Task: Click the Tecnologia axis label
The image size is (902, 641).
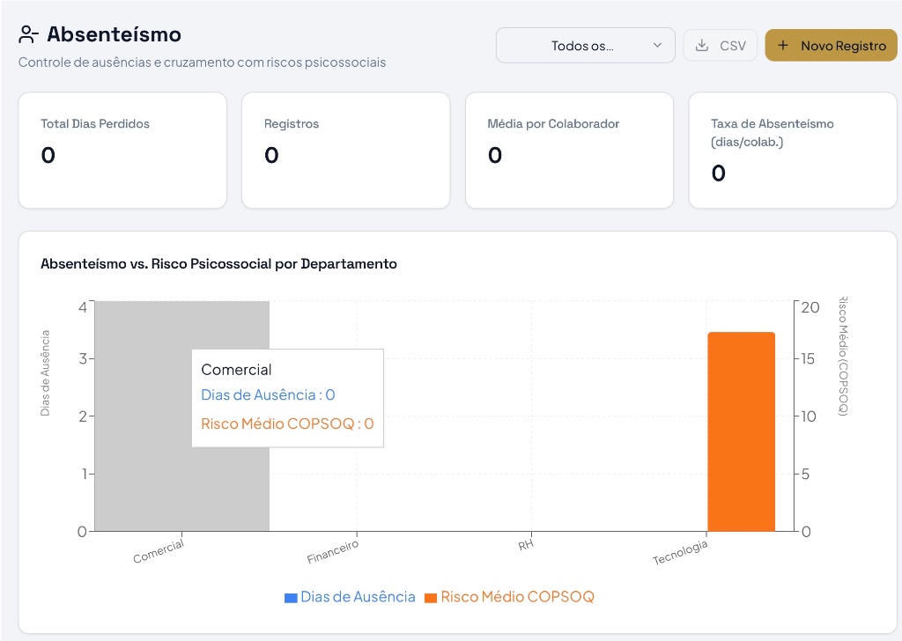Action: (680, 552)
